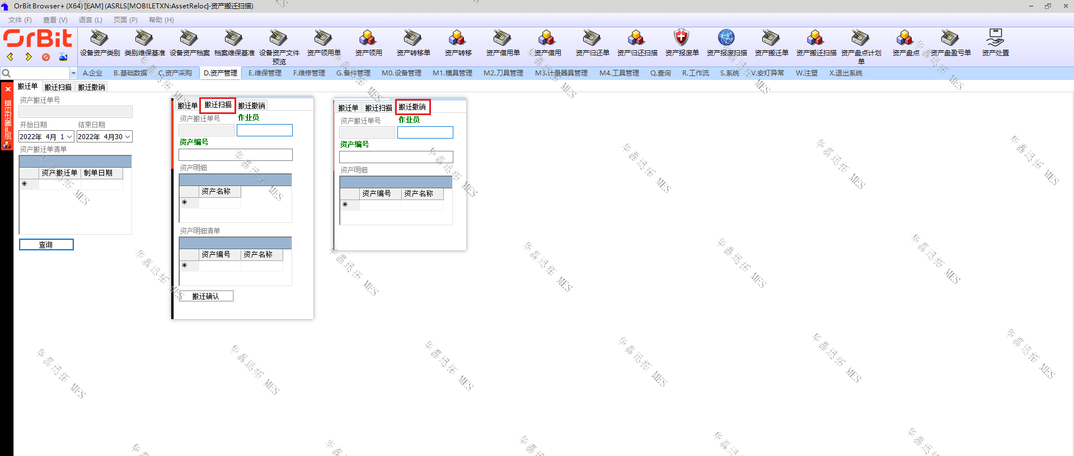
Task: Launch 资产报废扫描 globe icon
Action: [x=726, y=39]
